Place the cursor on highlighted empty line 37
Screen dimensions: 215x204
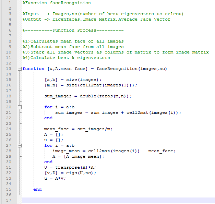pos(118,200)
